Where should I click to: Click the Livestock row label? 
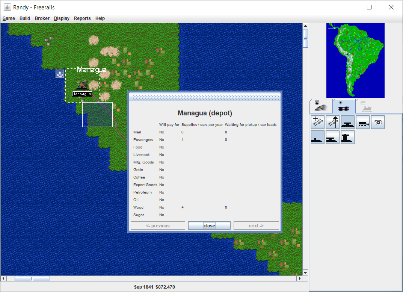coord(141,154)
